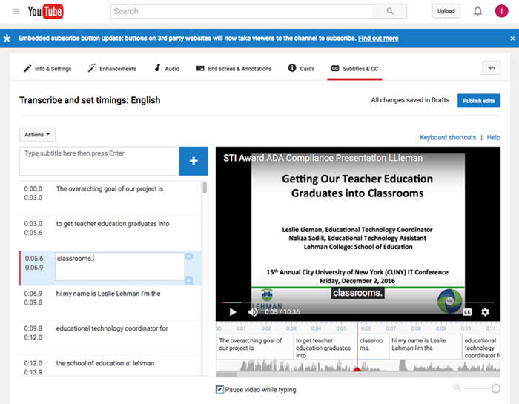This screenshot has height=404, width=519.
Task: Click the back arrow button
Action: pos(491,68)
